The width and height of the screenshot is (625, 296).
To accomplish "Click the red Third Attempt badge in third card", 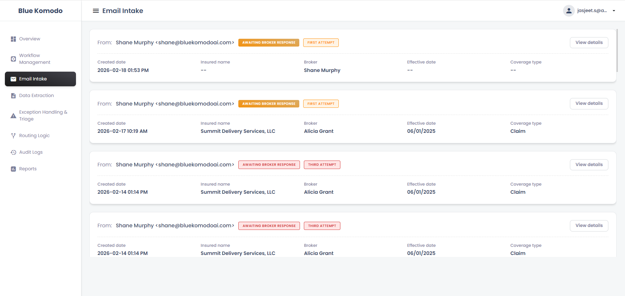I will click(x=322, y=165).
